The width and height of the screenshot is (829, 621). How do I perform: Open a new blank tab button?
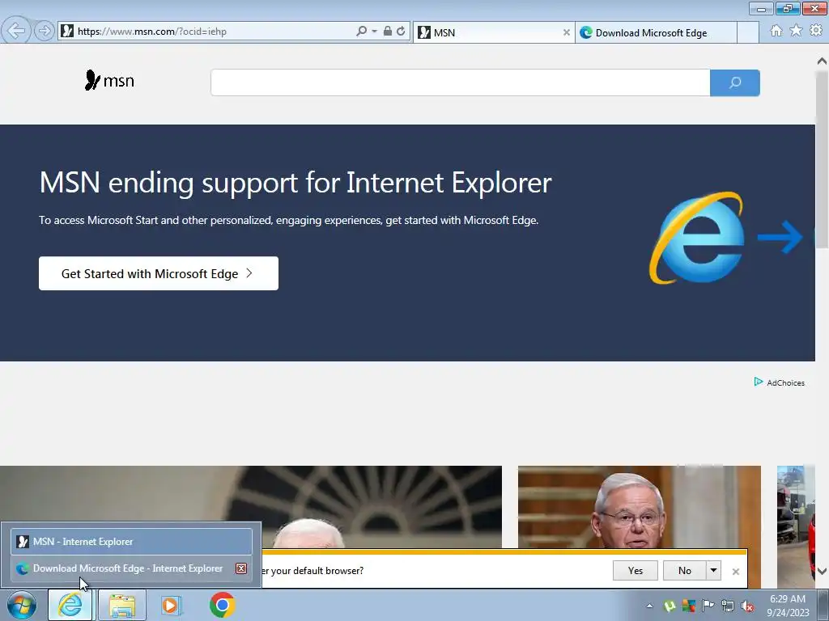pyautogui.click(x=747, y=32)
